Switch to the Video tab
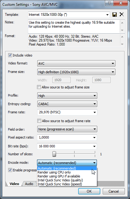This screenshot has width=130, height=199. pos(14,184)
